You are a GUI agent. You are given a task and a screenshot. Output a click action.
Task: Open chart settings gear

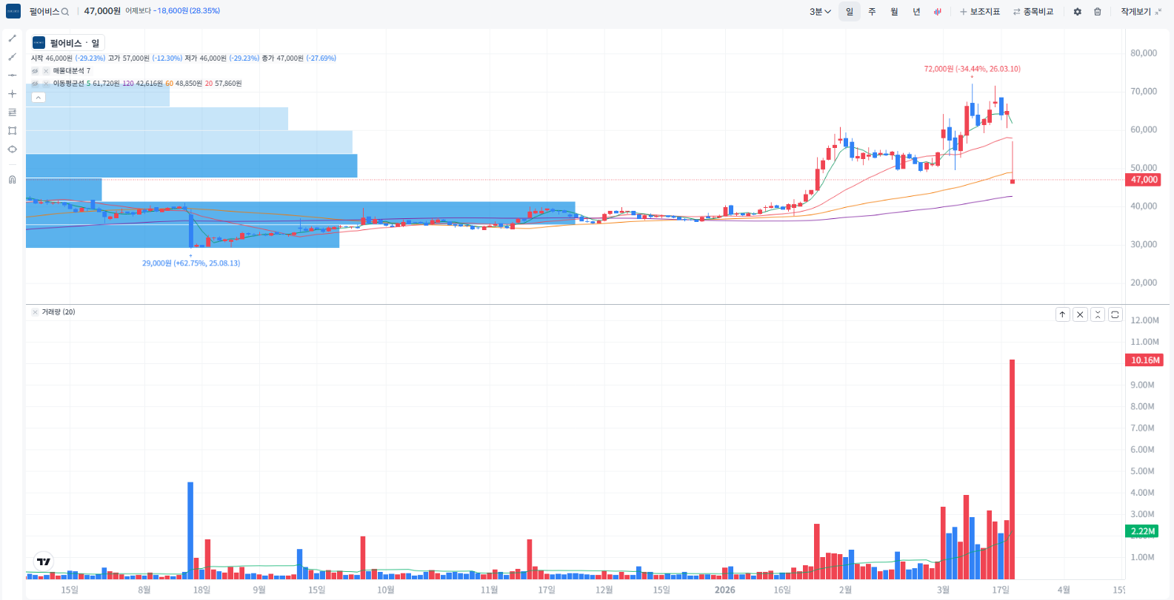pos(1077,12)
